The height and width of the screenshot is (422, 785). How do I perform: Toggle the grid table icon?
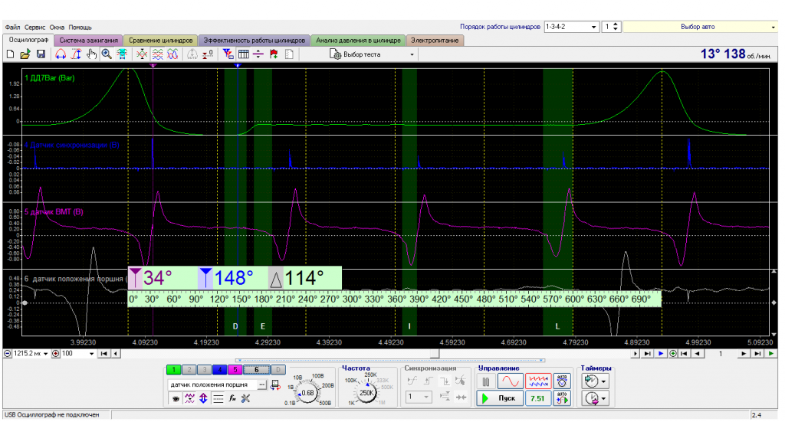point(244,54)
